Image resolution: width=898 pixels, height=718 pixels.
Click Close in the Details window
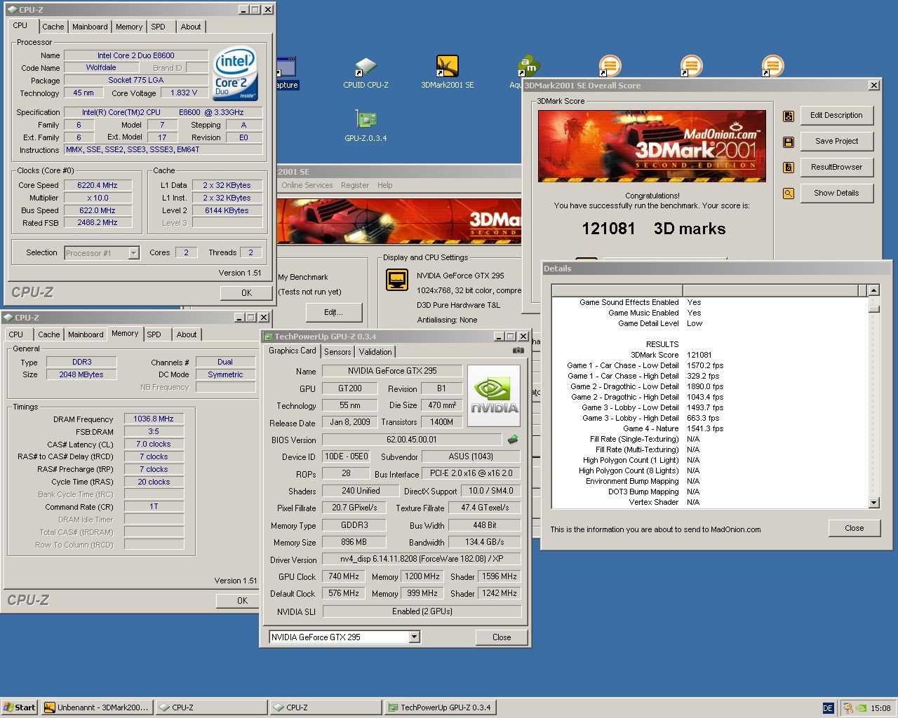[854, 528]
